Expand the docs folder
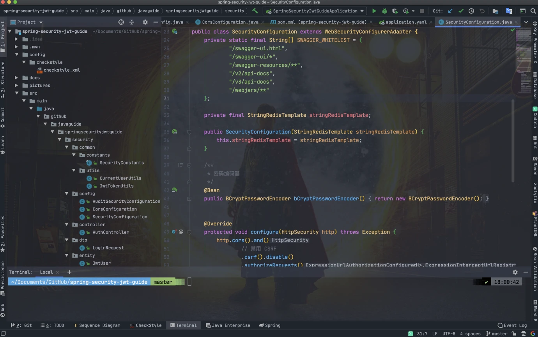The height and width of the screenshot is (337, 538). click(x=16, y=77)
